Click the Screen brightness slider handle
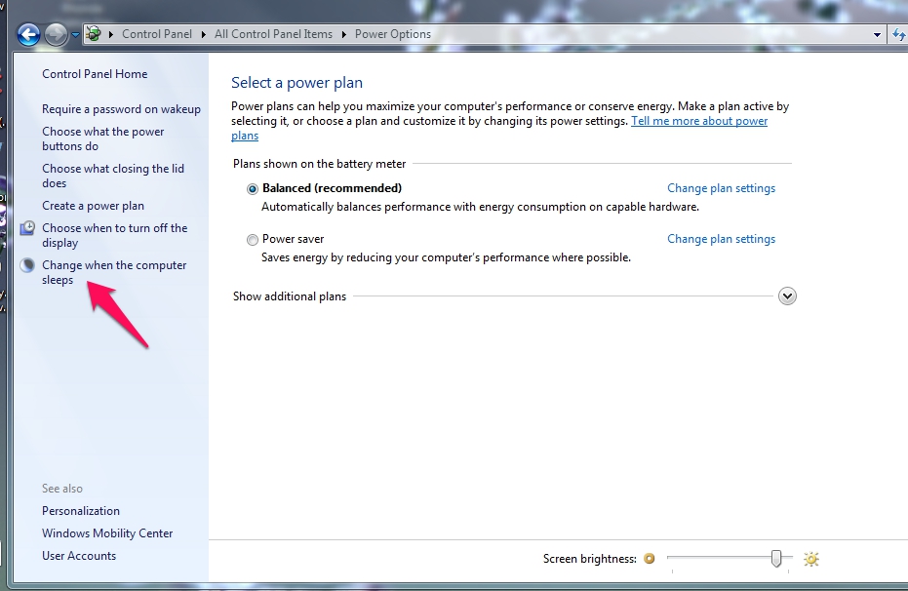The width and height of the screenshot is (908, 591). [x=776, y=559]
